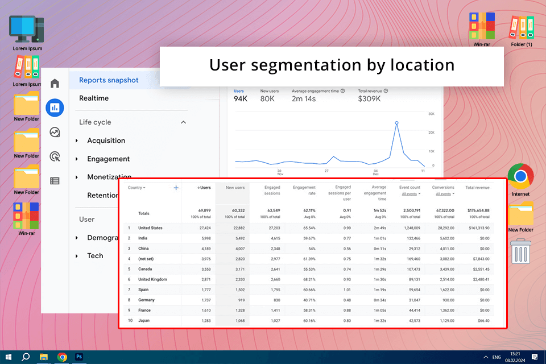Select Reports snapshot in the navigation
Image resolution: width=546 pixels, height=364 pixels.
(x=109, y=80)
